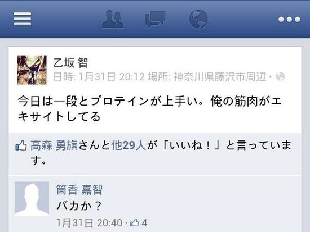The height and width of the screenshot is (232, 310).
Task: Open commenter name 筒香 嘉智
Action: coord(79,190)
